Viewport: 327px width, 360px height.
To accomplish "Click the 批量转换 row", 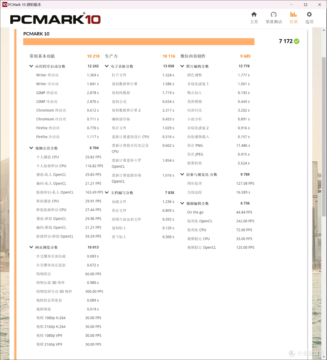I will click(218, 163).
